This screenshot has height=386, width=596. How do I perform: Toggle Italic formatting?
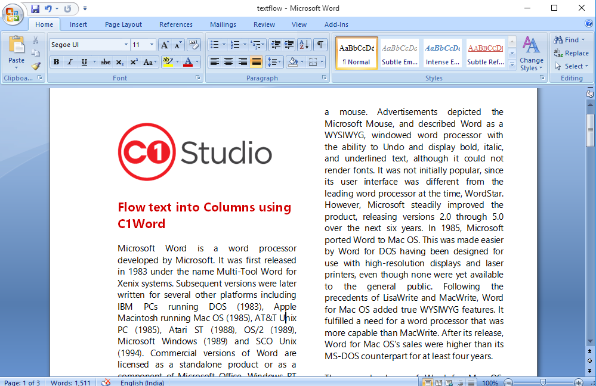70,62
